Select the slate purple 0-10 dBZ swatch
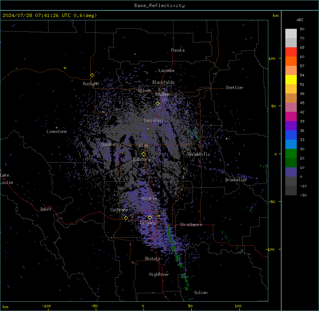 pos(291,172)
